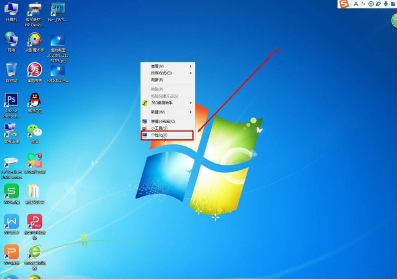397x279 pixels.
Task: Expand the 排序方式(O) submenu
Action: (167, 73)
